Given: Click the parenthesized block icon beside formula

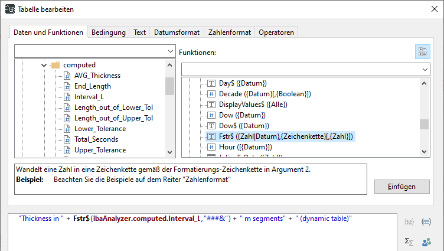Looking at the screenshot, I should point(425,222).
